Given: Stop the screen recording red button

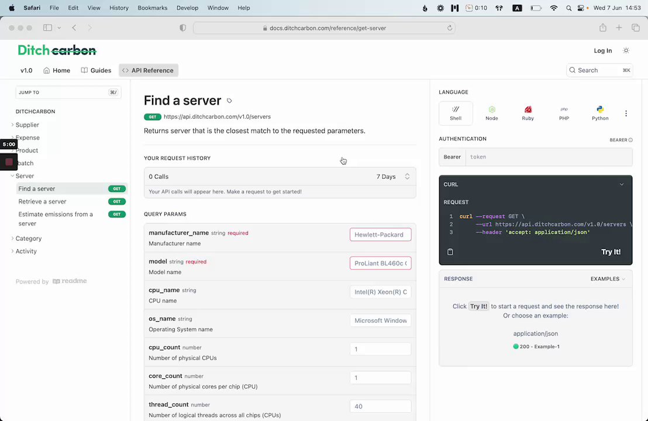Looking at the screenshot, I should 9,162.
